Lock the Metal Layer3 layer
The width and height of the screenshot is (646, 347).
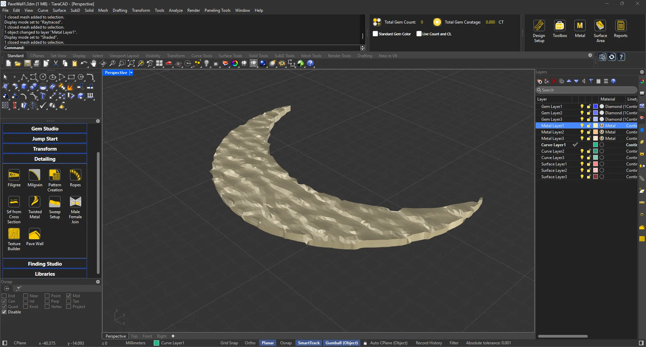pyautogui.click(x=588, y=138)
